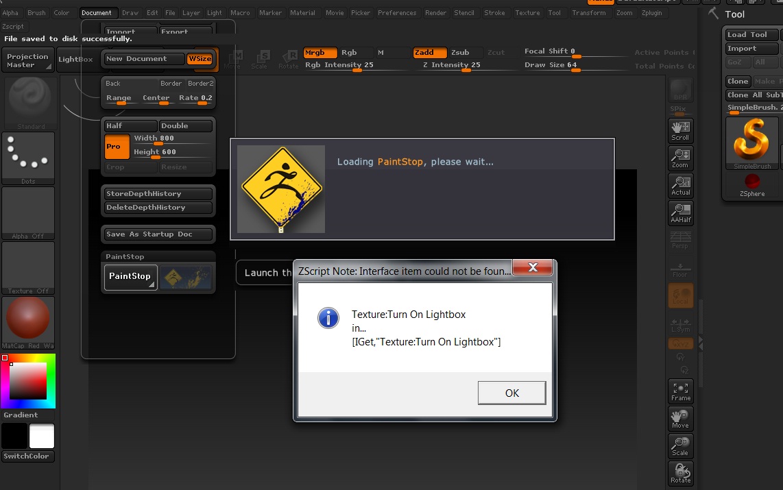Enable the Zsub mode
The width and height of the screenshot is (783, 490).
[x=466, y=52]
